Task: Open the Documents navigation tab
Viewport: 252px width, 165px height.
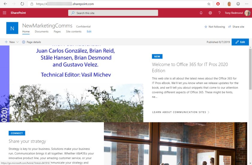Action: pyautogui.click(x=42, y=31)
